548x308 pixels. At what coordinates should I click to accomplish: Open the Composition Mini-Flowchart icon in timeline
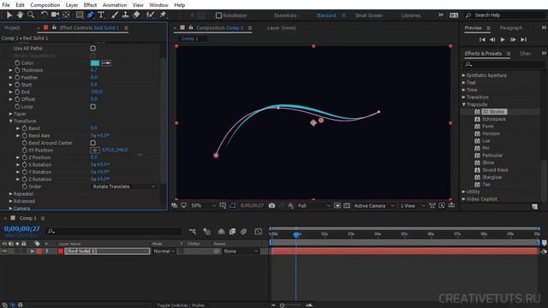pos(192,231)
